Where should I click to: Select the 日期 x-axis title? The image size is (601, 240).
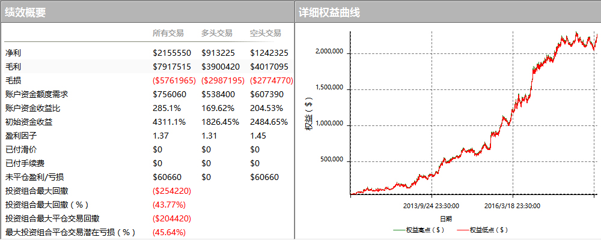[x=446, y=218]
